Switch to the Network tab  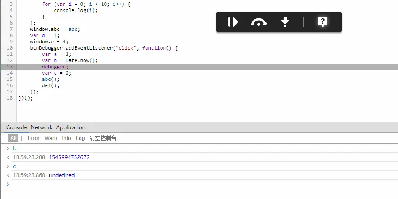(42, 127)
